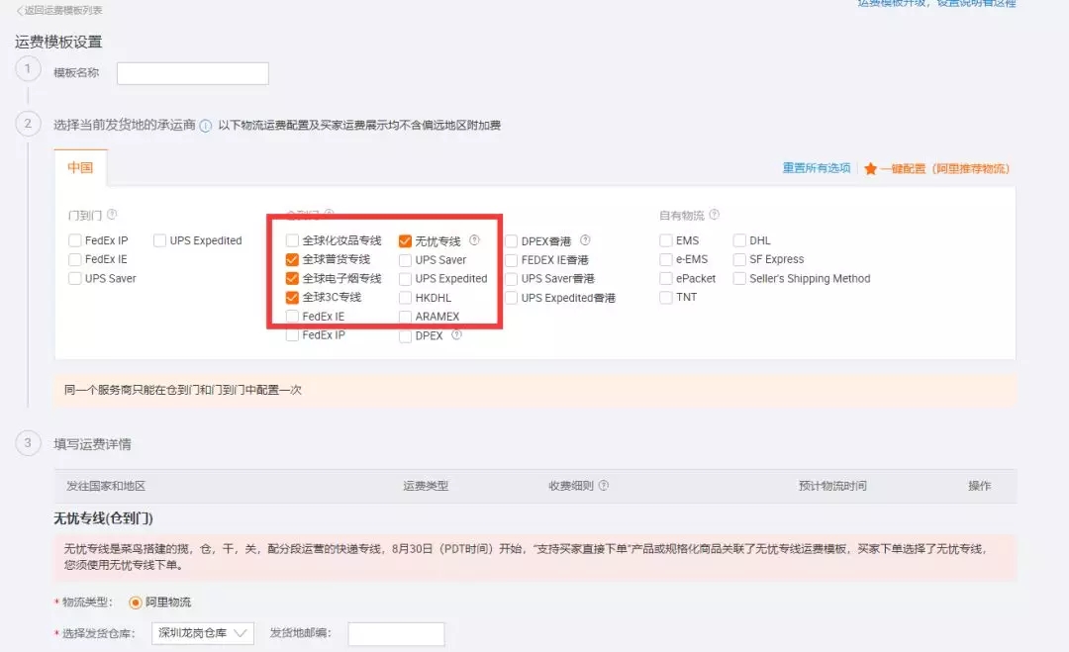1069x652 pixels.
Task: Click the help icon next to 自有物流
Action: pyautogui.click(x=714, y=215)
